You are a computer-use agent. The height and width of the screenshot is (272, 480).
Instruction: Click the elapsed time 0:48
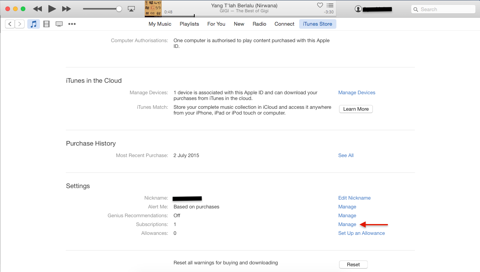168,12
